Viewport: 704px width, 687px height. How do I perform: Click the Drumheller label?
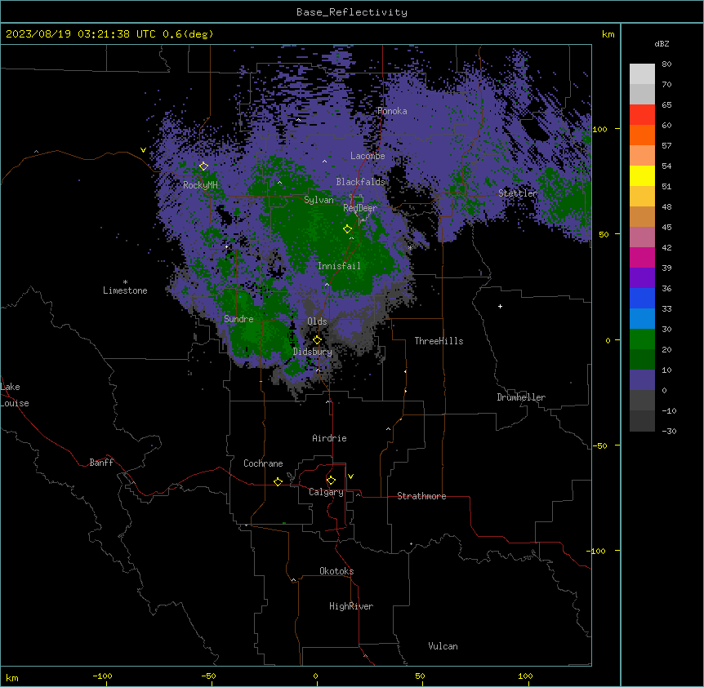pyautogui.click(x=521, y=397)
